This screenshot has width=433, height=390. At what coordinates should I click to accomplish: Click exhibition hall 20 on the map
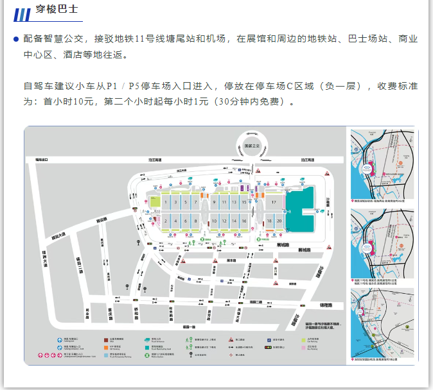point(279,221)
